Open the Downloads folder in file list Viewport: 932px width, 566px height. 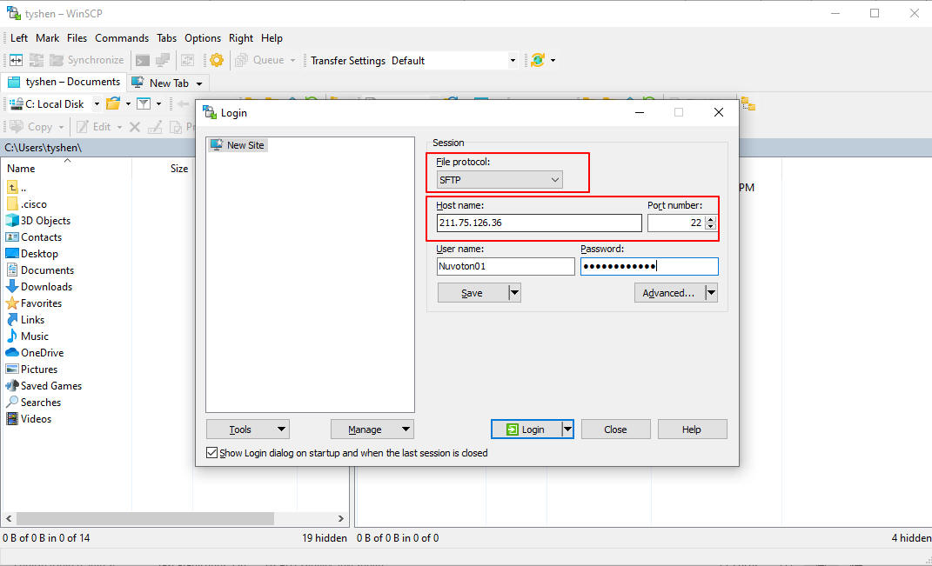point(46,287)
